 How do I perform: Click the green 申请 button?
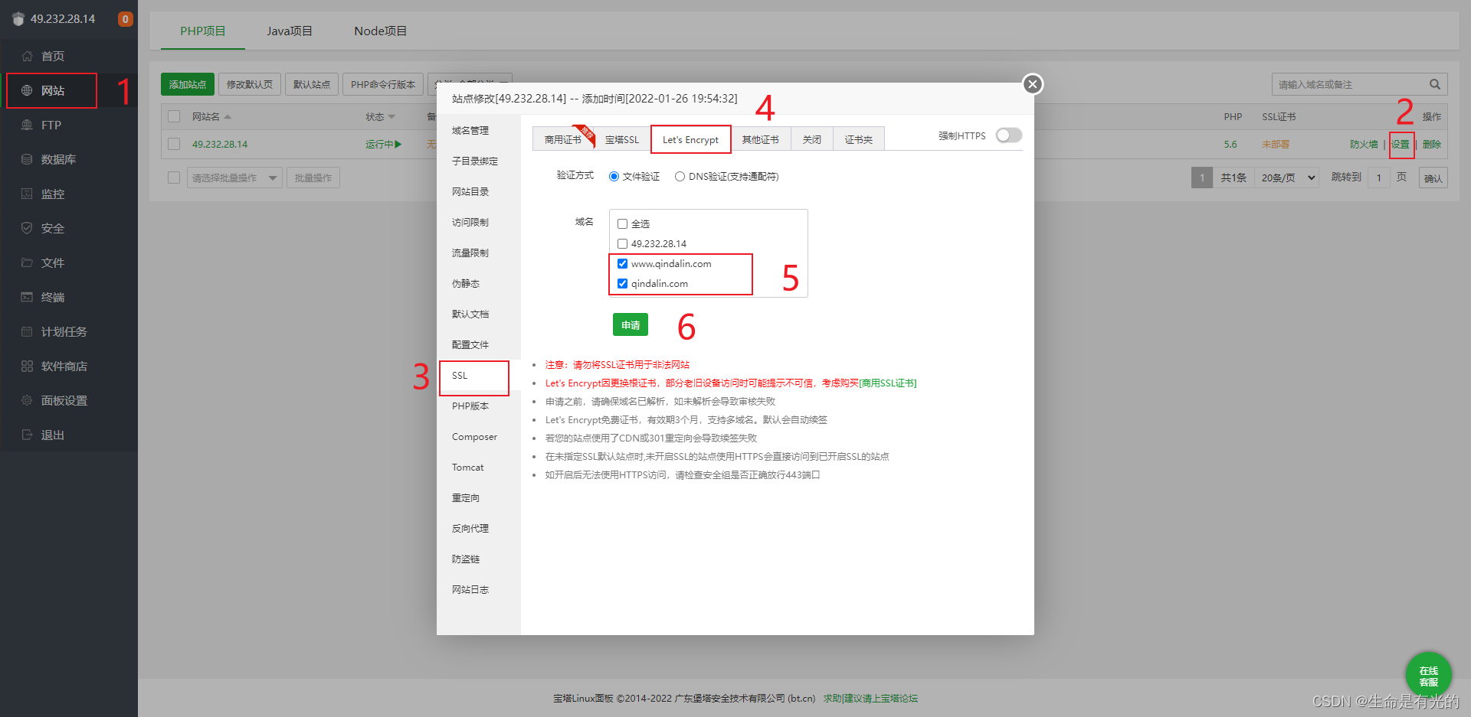point(631,324)
